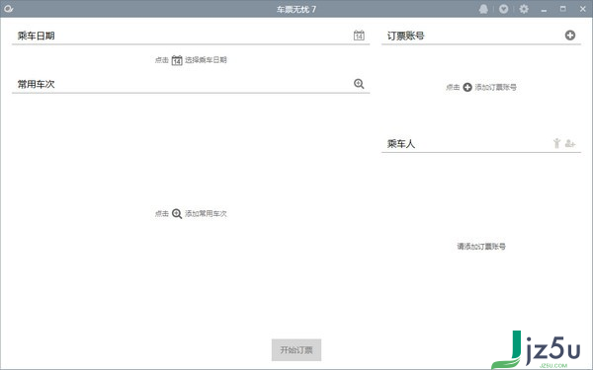Screen dimensions: 593x370
Task: Close the 车票无忧 window
Action: coord(583,9)
